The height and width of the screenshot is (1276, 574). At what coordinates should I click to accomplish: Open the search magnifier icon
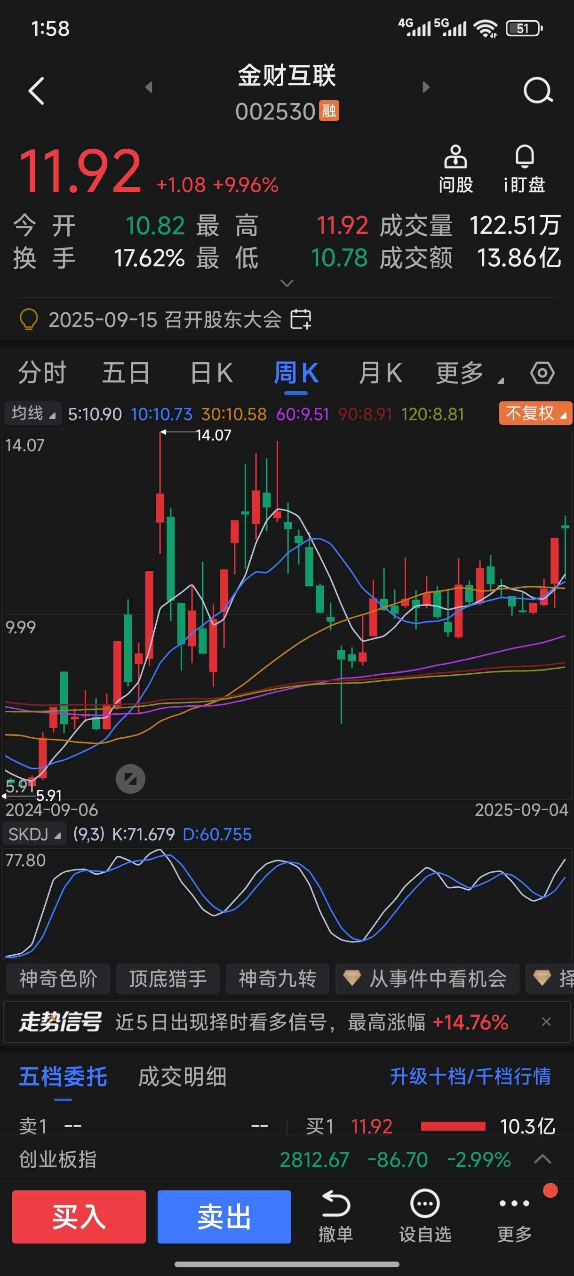pyautogui.click(x=538, y=90)
